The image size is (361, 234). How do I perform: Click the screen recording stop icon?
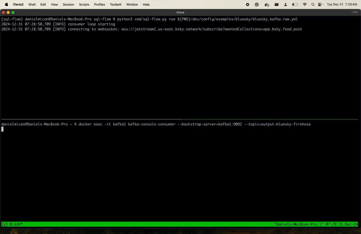(x=248, y=4)
